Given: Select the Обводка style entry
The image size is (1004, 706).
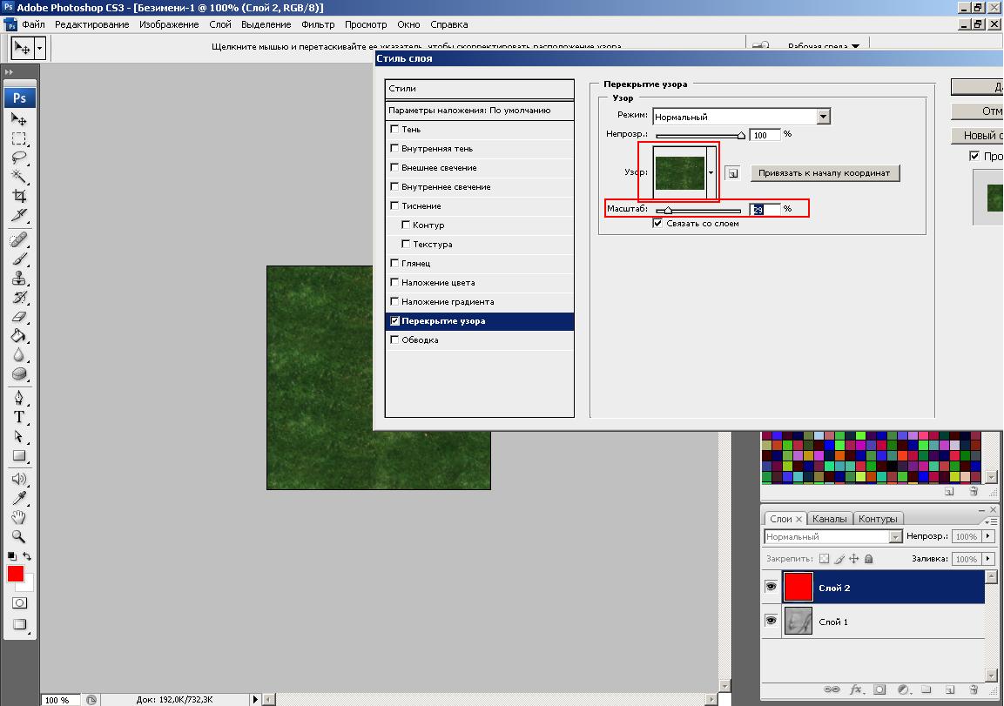Looking at the screenshot, I should 420,340.
